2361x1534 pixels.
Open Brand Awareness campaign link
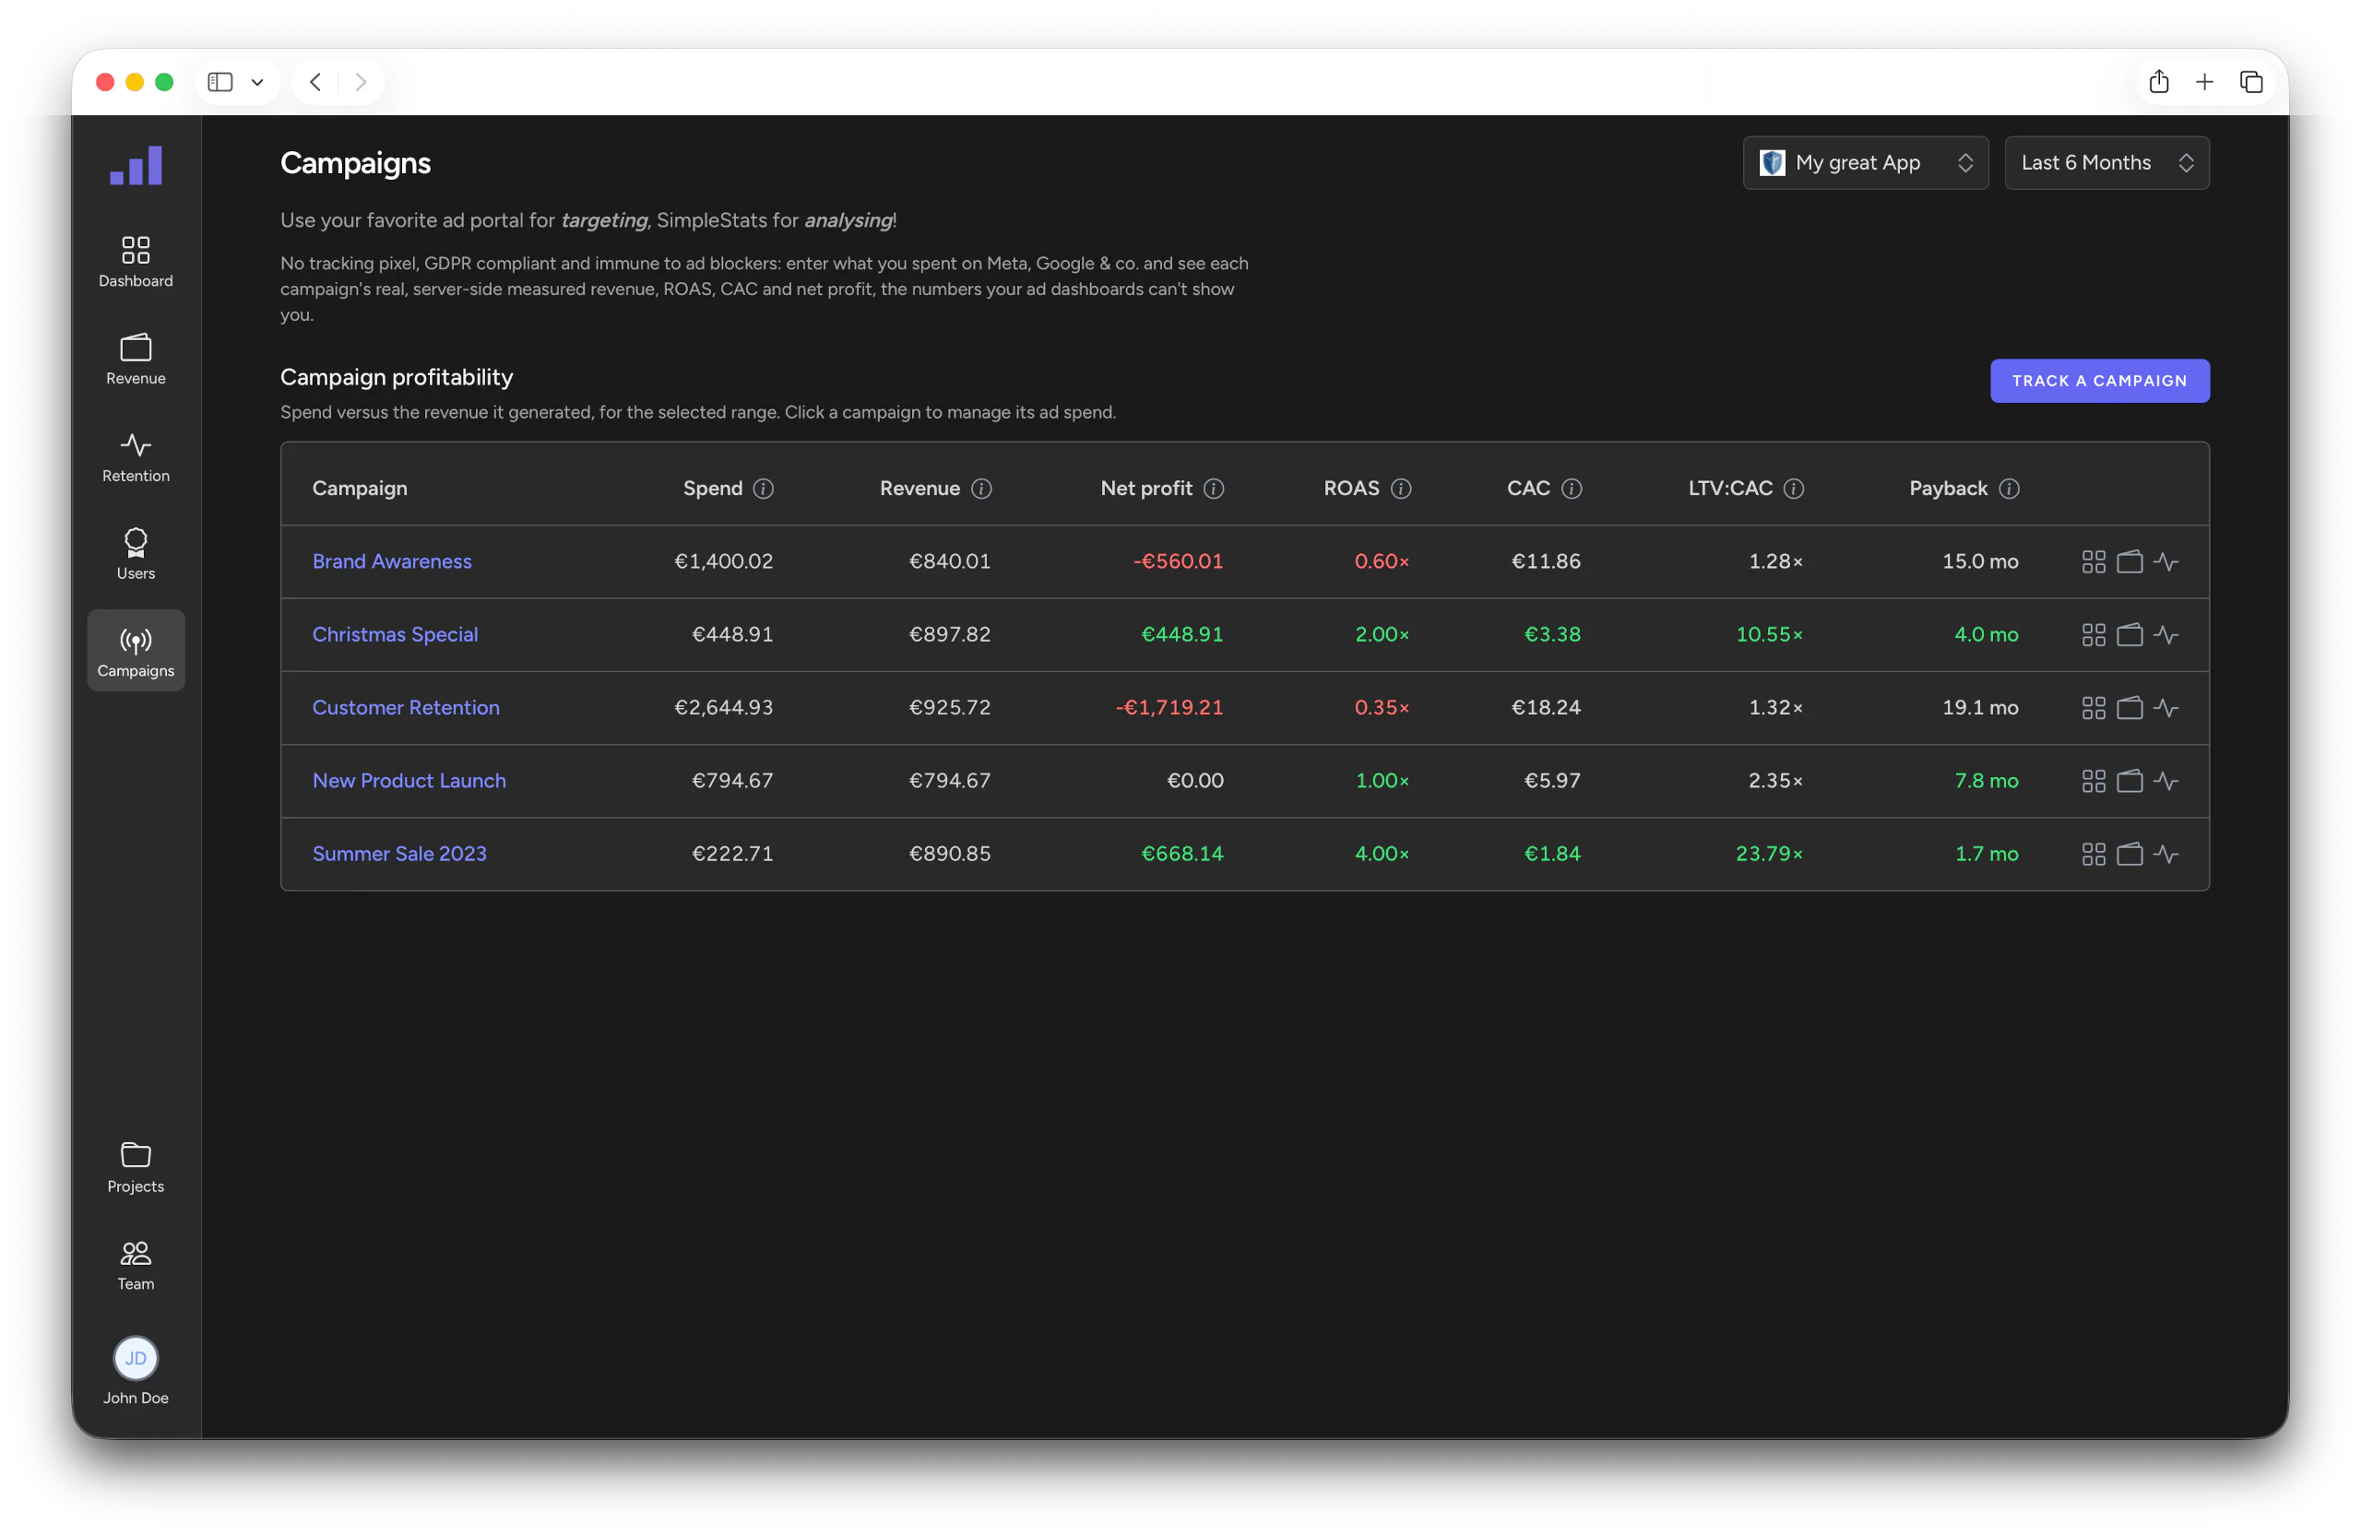pyautogui.click(x=392, y=561)
